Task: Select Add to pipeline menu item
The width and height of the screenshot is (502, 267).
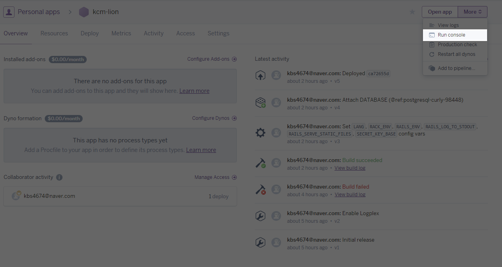Action: click(x=455, y=68)
